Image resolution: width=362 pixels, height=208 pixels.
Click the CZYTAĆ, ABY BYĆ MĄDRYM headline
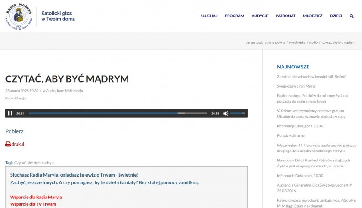[67, 79]
